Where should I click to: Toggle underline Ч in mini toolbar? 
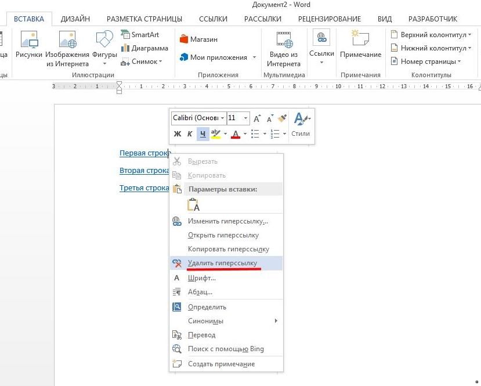(x=202, y=134)
